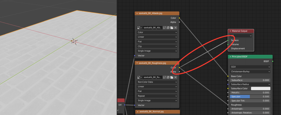Image resolution: width=281 pixels, height=115 pixels.
Task: Duplicate the Albedo image datablock
Action: [x=168, y=28]
